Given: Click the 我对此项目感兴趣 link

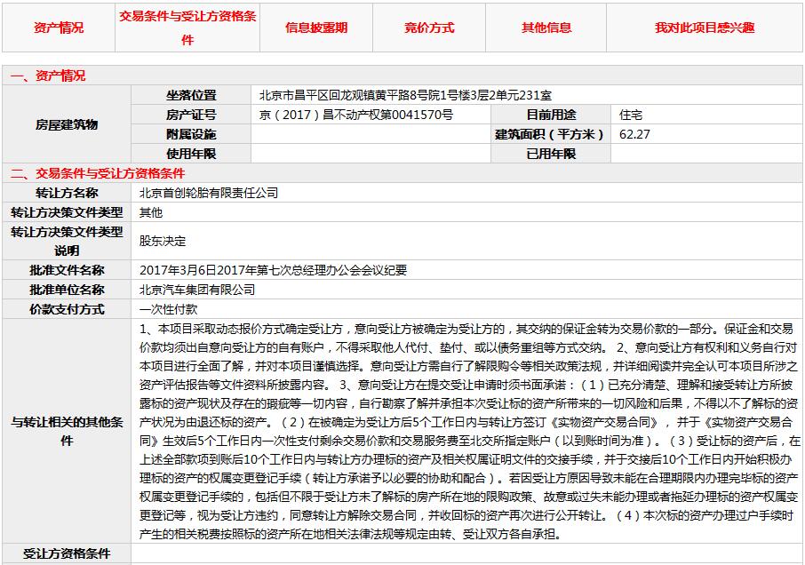Looking at the screenshot, I should 705,28.
